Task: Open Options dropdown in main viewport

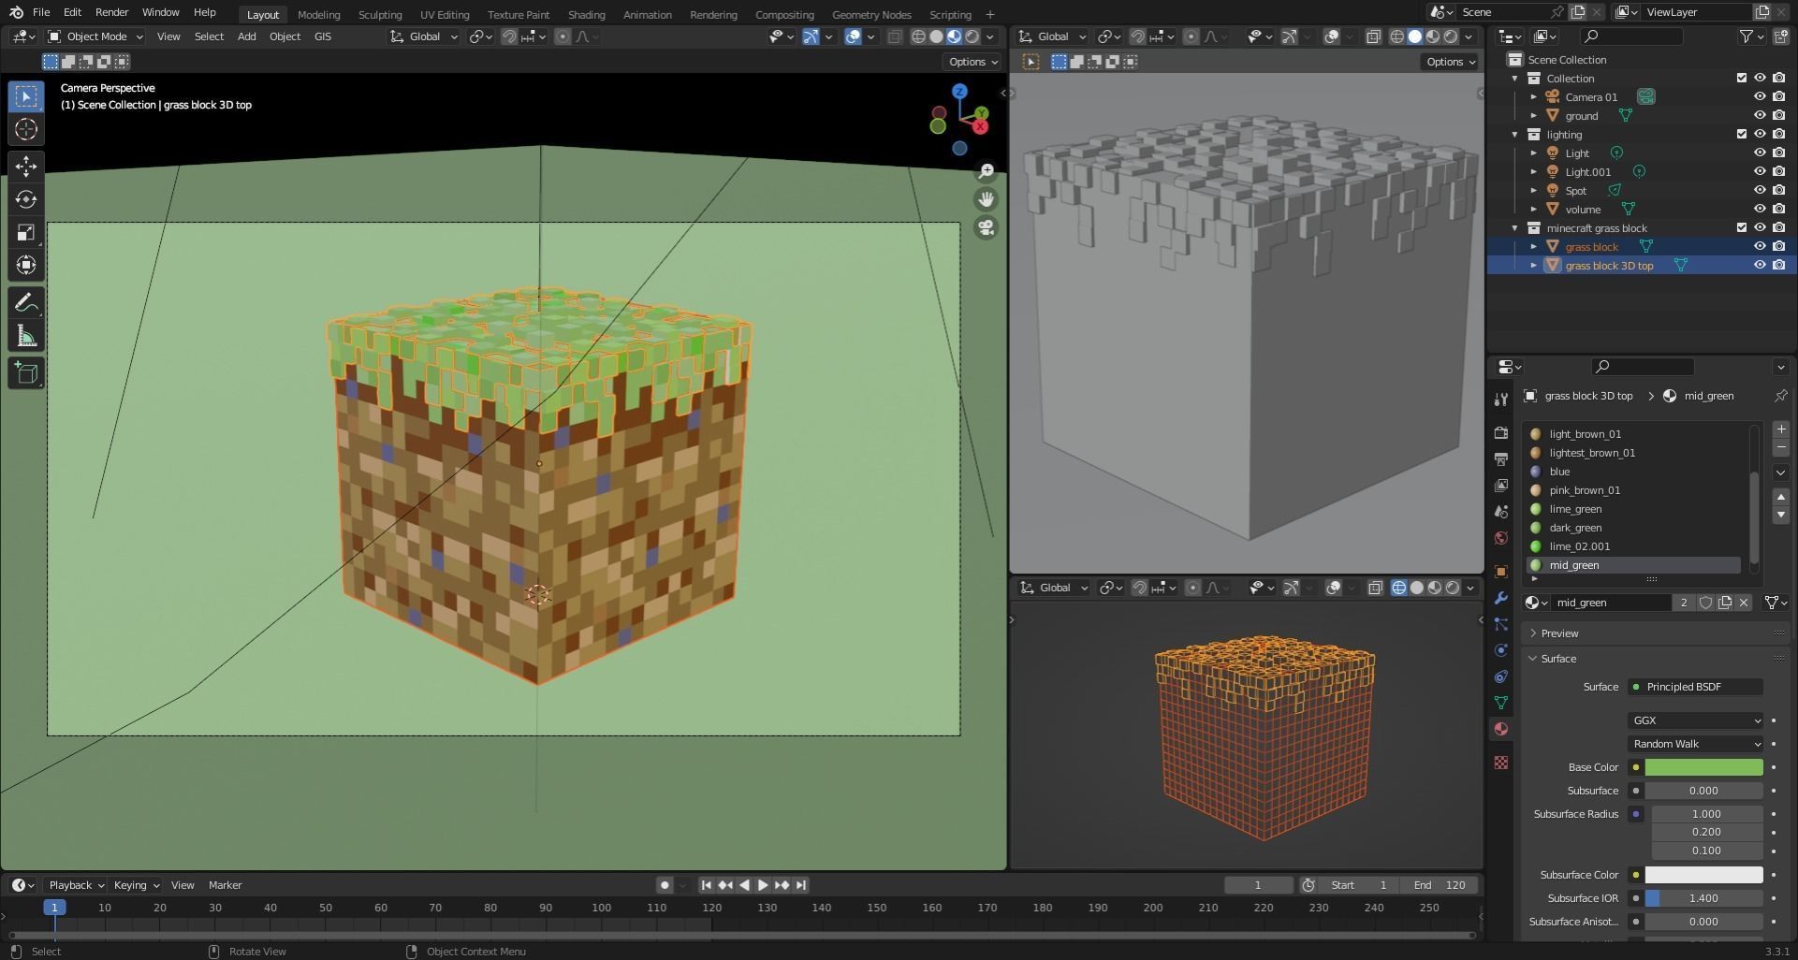Action: coord(973,62)
